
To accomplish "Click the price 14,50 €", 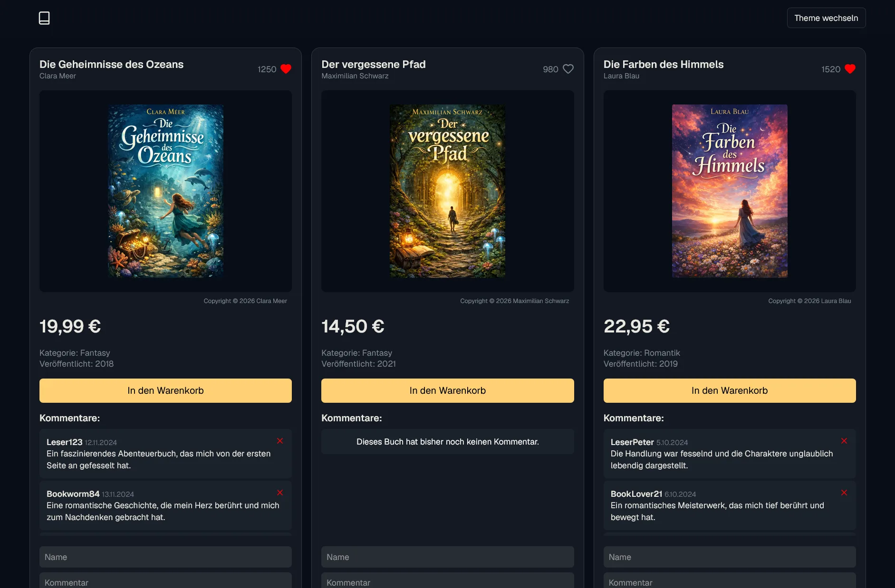I will [353, 326].
